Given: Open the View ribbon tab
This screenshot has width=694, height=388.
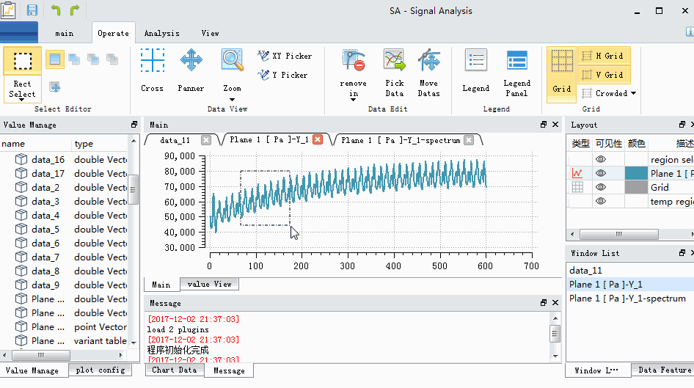Looking at the screenshot, I should click(210, 33).
